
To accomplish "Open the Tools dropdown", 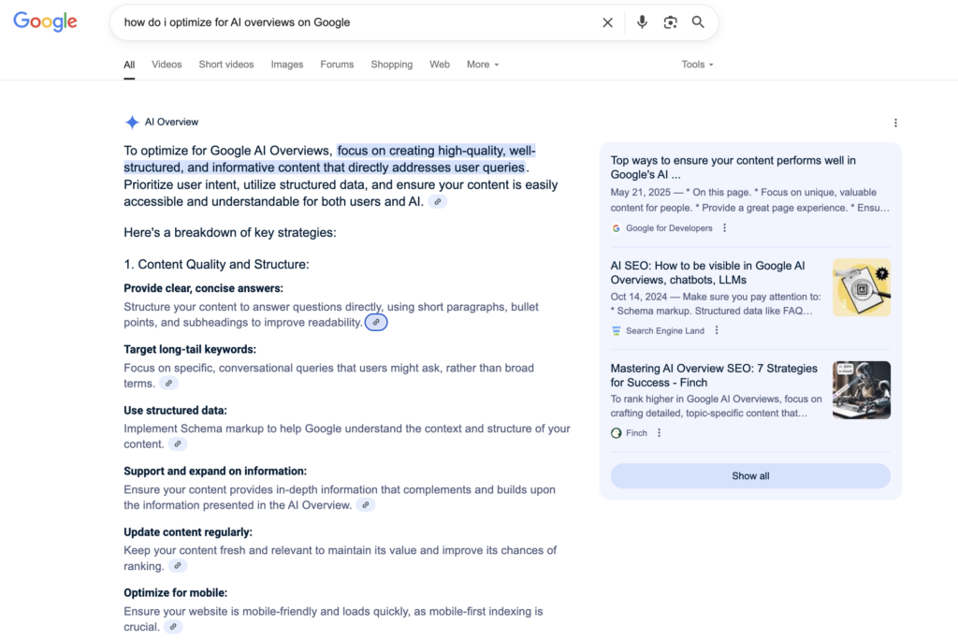I will 697,65.
